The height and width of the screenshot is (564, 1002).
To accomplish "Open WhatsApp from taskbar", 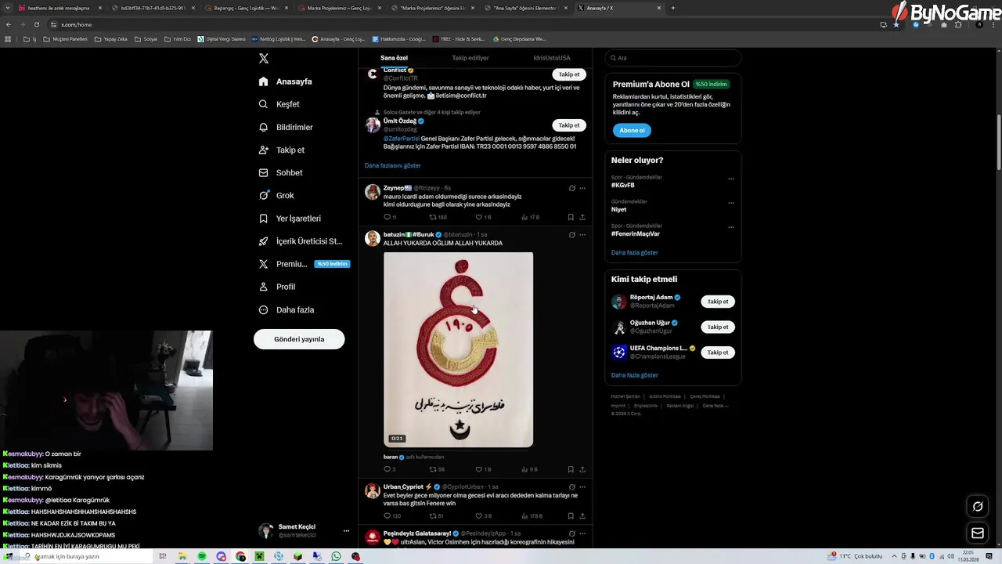I will [336, 556].
